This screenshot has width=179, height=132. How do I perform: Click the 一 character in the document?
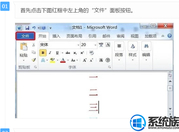(93, 77)
